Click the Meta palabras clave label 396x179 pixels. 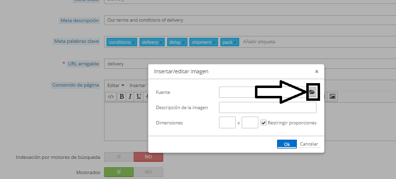76,41
